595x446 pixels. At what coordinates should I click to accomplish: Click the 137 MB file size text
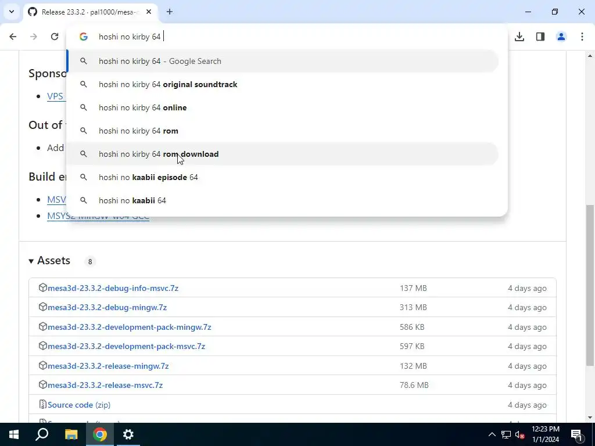(413, 288)
